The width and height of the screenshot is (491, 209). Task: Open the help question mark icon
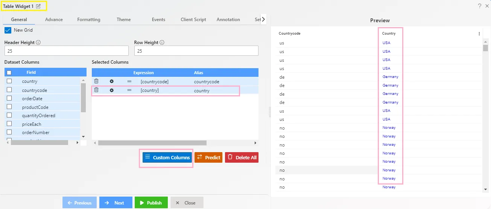click(479, 6)
